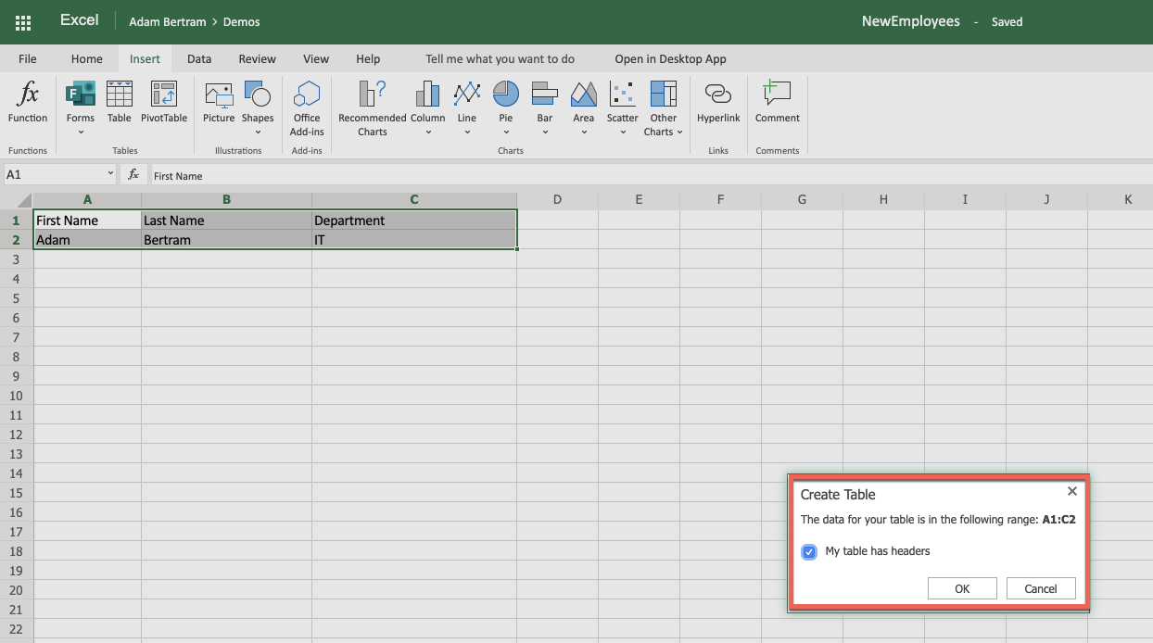Select cell containing Bertram

(226, 240)
